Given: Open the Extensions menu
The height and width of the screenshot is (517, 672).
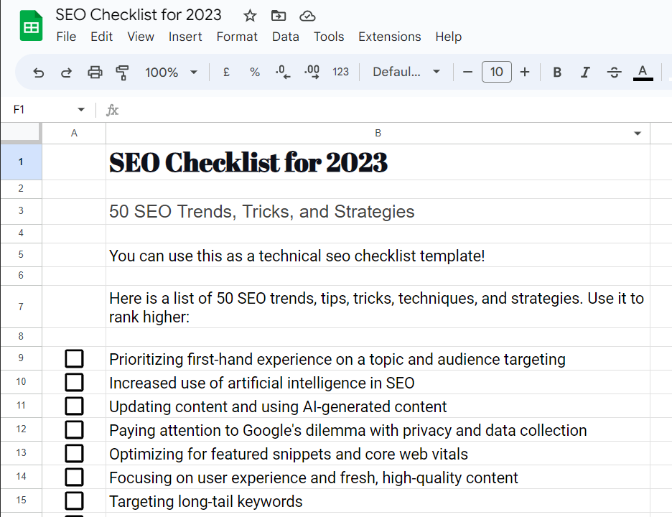Looking at the screenshot, I should click(x=389, y=37).
